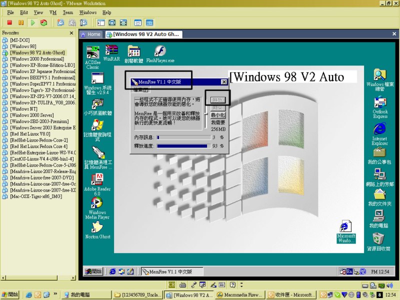
Task: Open the View menu in VMware
Action: (x=38, y=12)
